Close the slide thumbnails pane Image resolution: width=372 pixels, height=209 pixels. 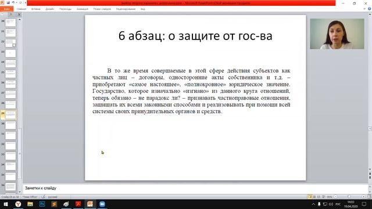(x=19, y=15)
